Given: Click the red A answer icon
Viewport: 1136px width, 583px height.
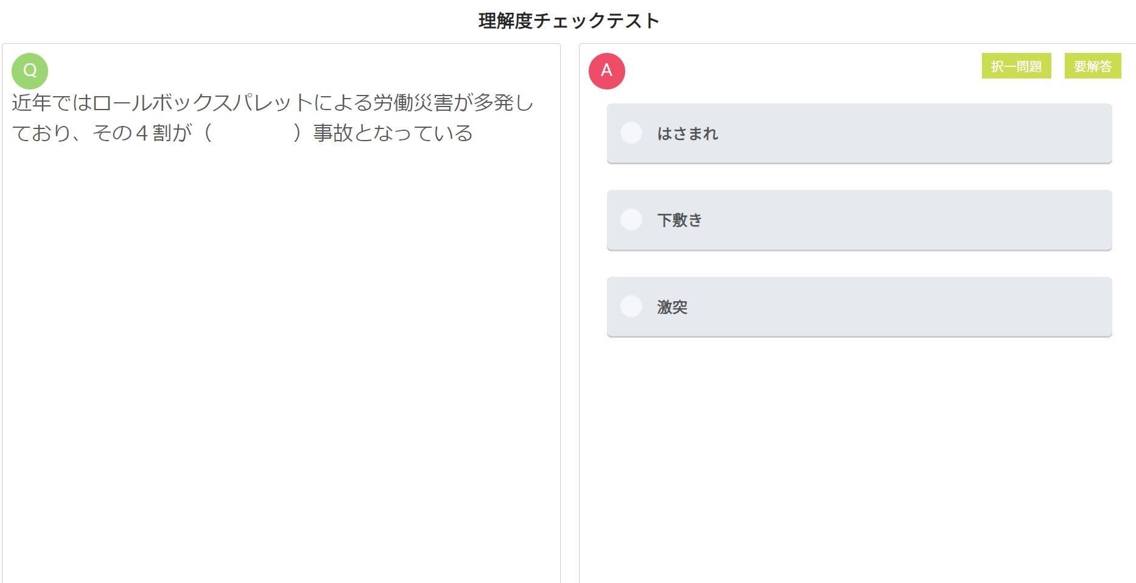Looking at the screenshot, I should pos(606,71).
